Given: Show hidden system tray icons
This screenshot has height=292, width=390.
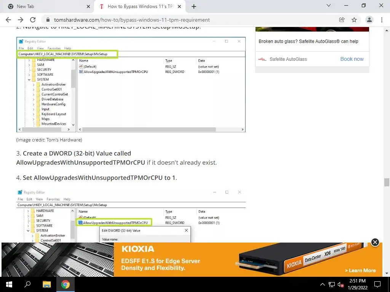Looking at the screenshot, I should [322, 284].
